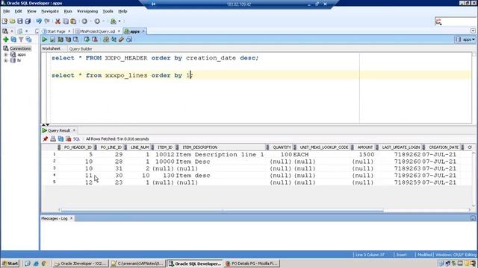Select the Worksheet tab
Viewport: 478px width, 268px height.
52,48
